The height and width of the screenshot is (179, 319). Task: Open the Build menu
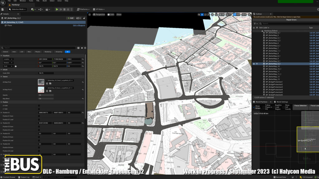click(x=45, y=1)
